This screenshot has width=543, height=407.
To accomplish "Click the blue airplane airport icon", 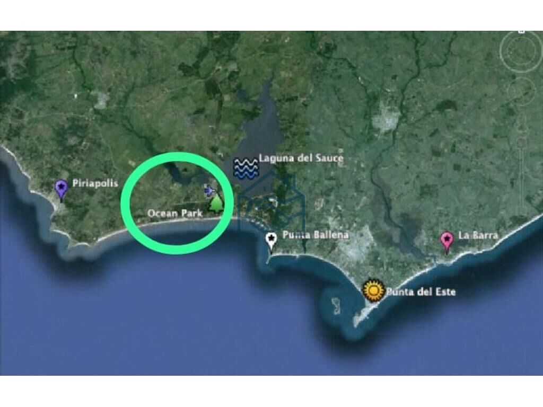I will [209, 190].
